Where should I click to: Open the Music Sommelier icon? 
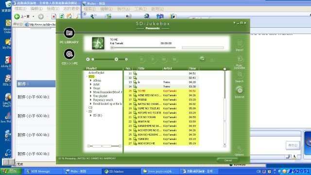click(x=240, y=59)
